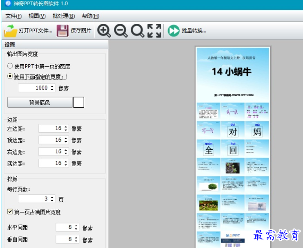This screenshot has height=248, width=303.
Task: Click the 认一认 slide thumbnail
Action: point(233,111)
